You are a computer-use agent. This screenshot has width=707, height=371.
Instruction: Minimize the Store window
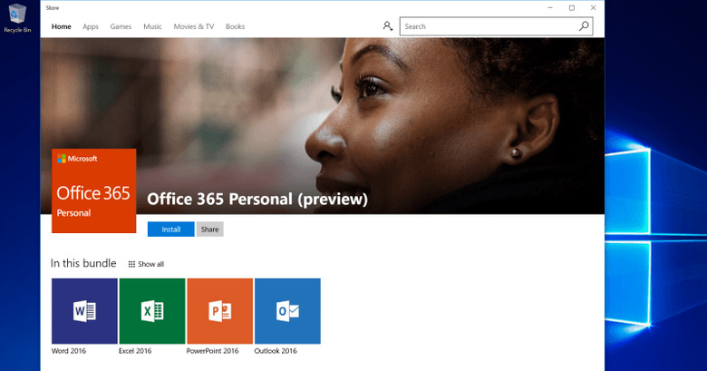click(550, 7)
